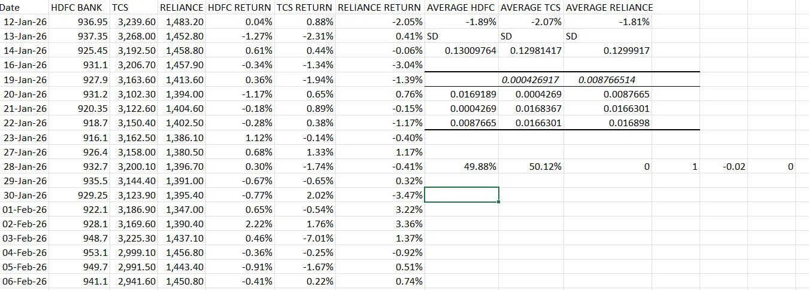Select standard deviation cell '0.12981417'
The height and width of the screenshot is (290, 809).
click(531, 51)
